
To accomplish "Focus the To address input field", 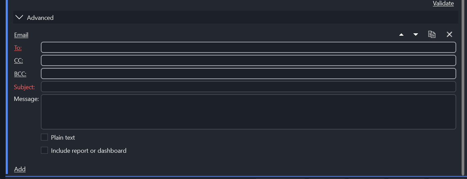I will 248,47.
